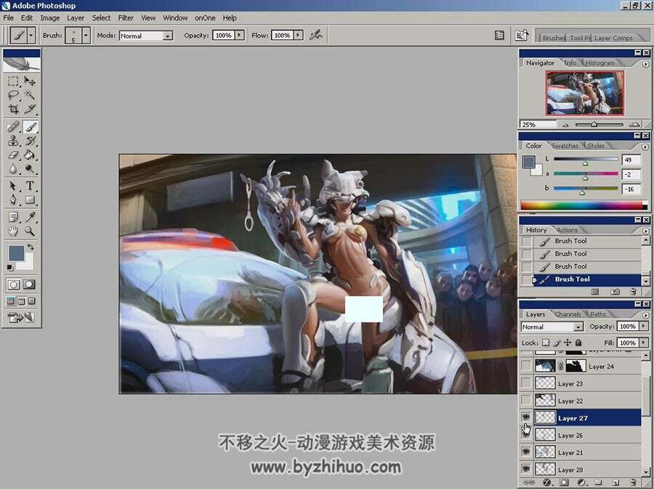654x490 pixels.
Task: Select the Rectangular Marquee tool
Action: (x=13, y=81)
